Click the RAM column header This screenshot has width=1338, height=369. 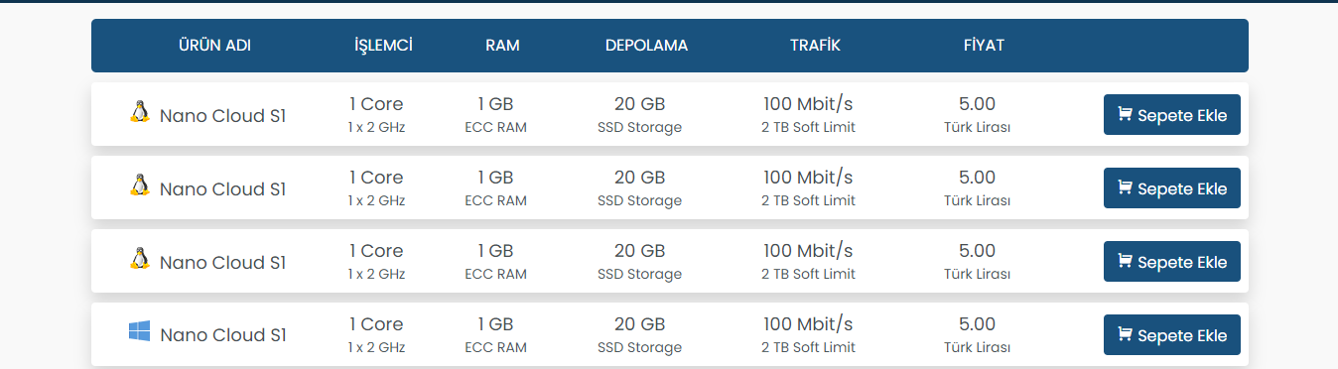[502, 46]
